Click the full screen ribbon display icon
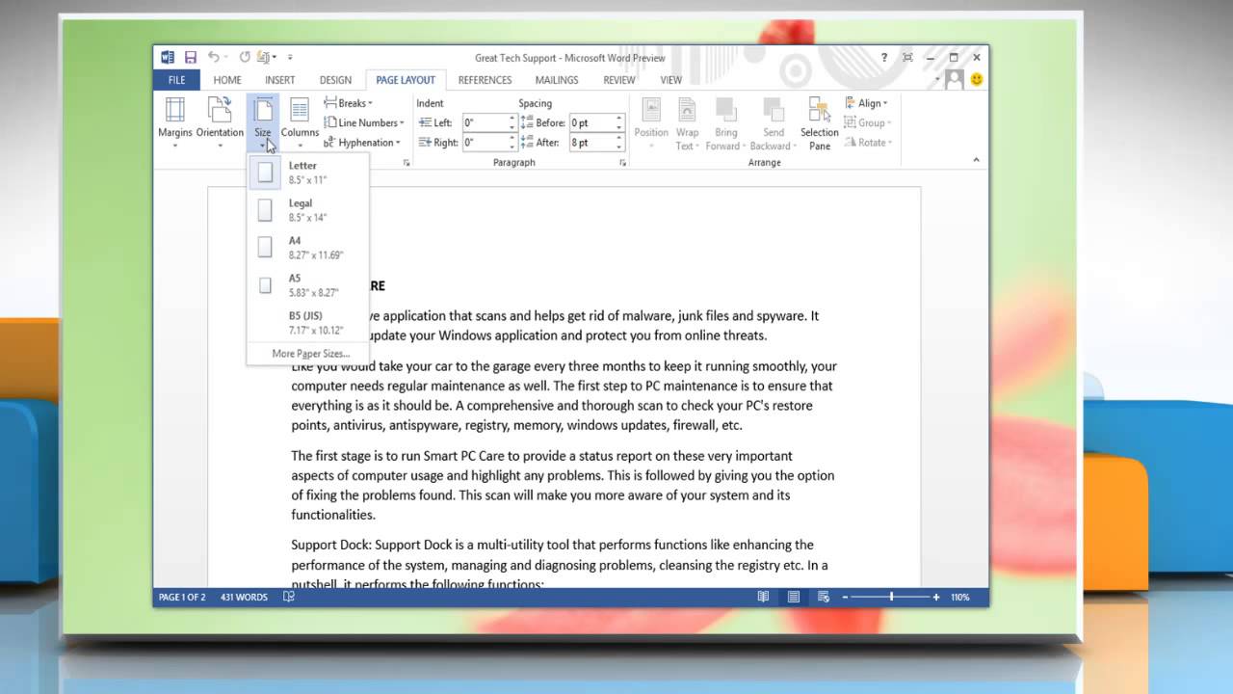 (907, 58)
